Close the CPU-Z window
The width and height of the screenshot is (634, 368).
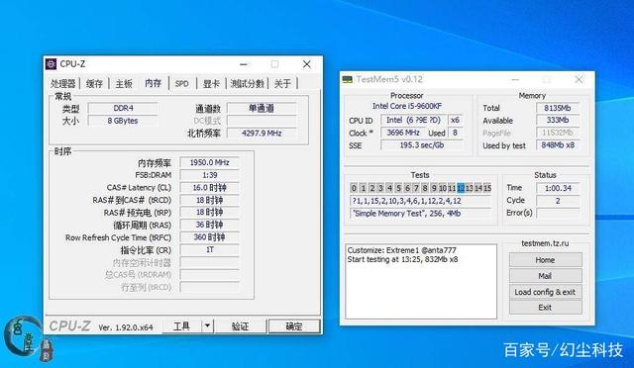307,64
